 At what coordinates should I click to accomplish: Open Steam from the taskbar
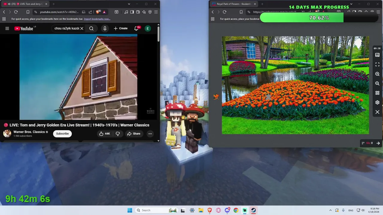click(x=253, y=210)
